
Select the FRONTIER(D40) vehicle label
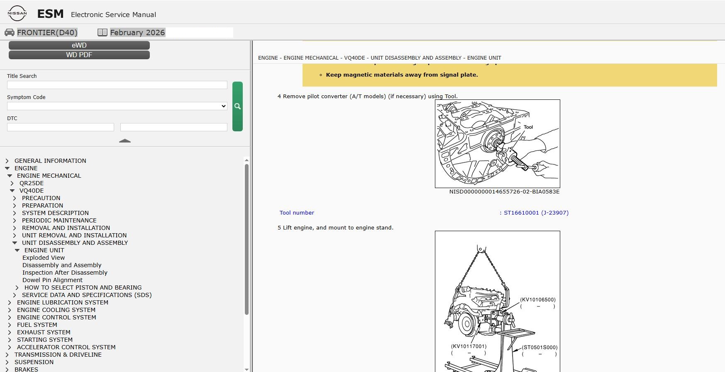tap(47, 32)
